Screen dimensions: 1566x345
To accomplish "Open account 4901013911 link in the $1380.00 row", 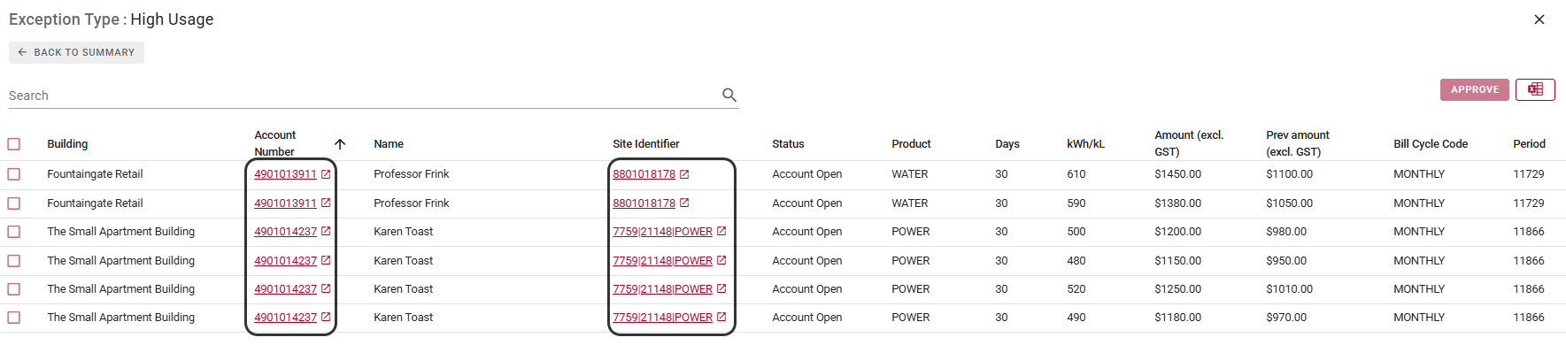I will (x=285, y=203).
